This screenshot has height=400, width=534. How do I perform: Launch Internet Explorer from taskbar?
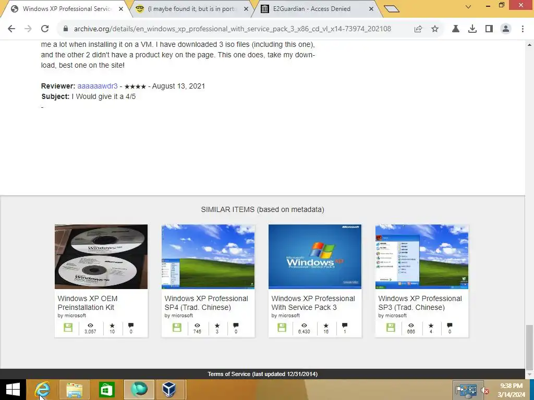42,390
